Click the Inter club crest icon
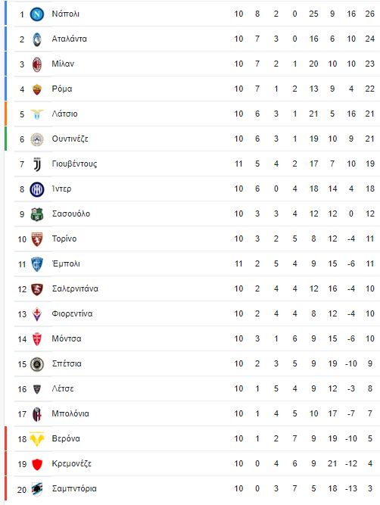 [x=37, y=189]
